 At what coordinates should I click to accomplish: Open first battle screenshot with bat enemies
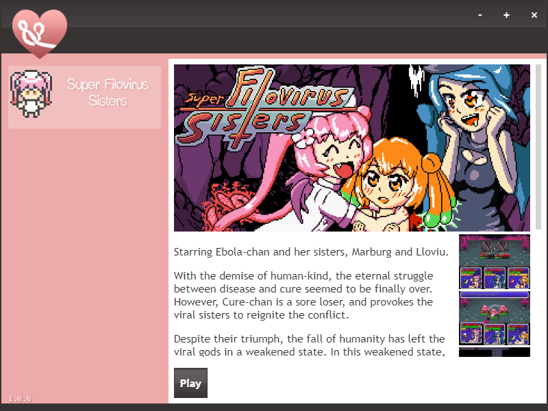tap(494, 262)
